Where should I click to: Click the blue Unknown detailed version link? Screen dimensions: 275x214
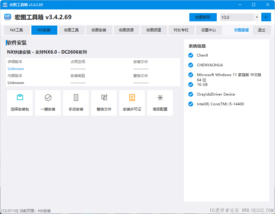click(x=16, y=69)
